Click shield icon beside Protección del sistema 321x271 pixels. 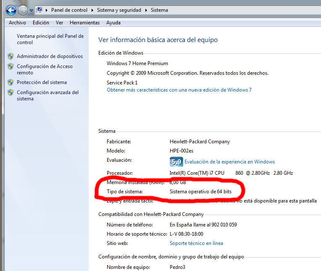click(x=11, y=82)
